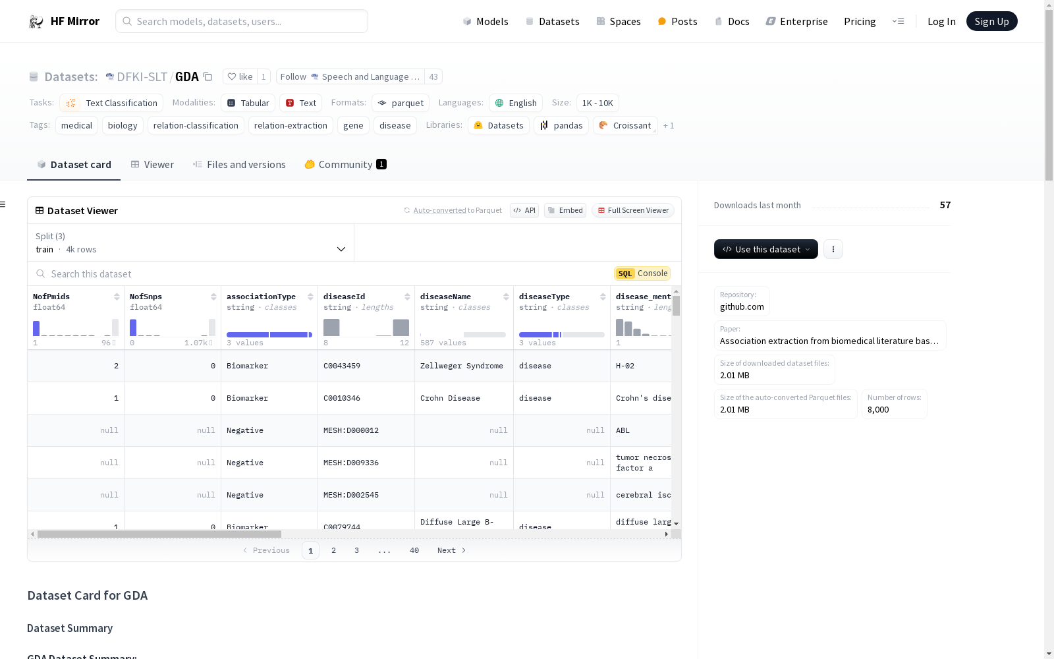Open the navigation menu list icon
1054x659 pixels.
pyautogui.click(x=898, y=22)
